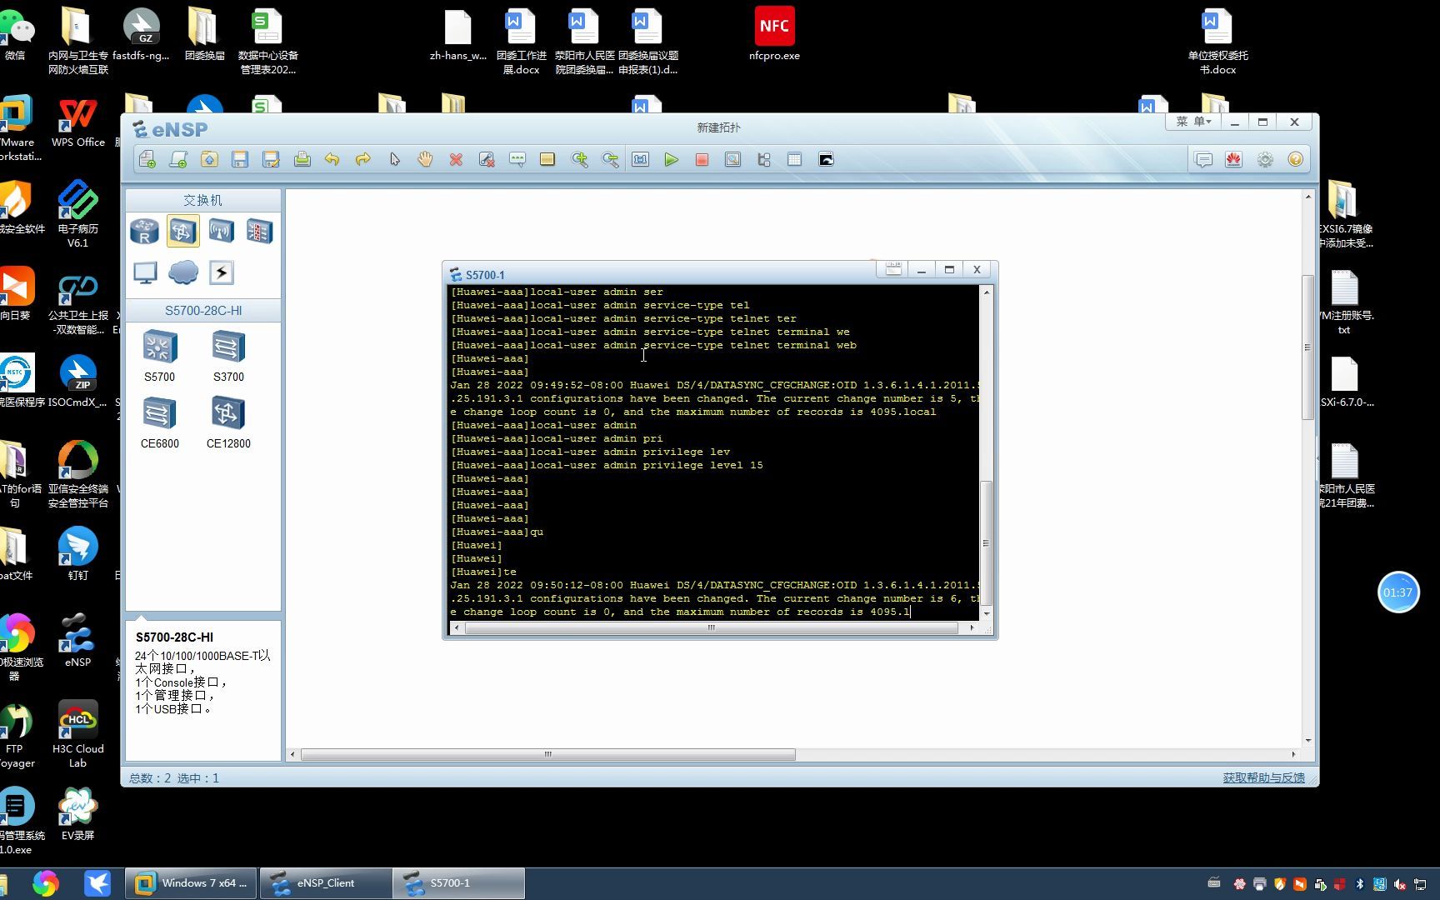Image resolution: width=1440 pixels, height=900 pixels.
Task: Select the hand pan tool
Action: [425, 159]
